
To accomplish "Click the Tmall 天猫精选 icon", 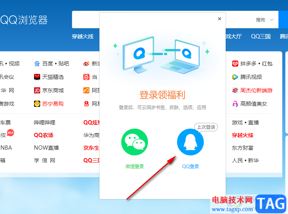I will [x=37, y=77].
